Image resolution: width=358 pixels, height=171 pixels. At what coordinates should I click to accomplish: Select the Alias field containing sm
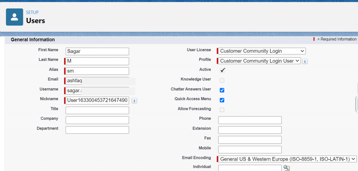click(x=96, y=71)
